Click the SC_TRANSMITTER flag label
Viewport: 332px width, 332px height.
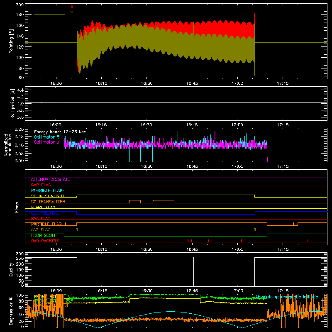tap(48, 202)
